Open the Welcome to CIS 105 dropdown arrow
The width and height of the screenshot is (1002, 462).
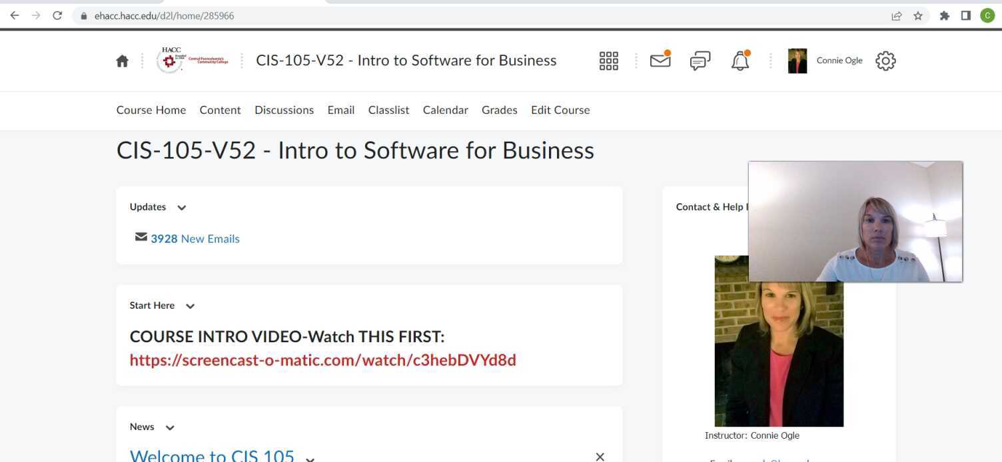coord(310,459)
